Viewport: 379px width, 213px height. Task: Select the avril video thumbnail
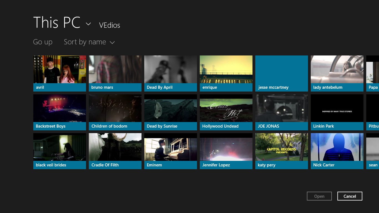point(60,73)
